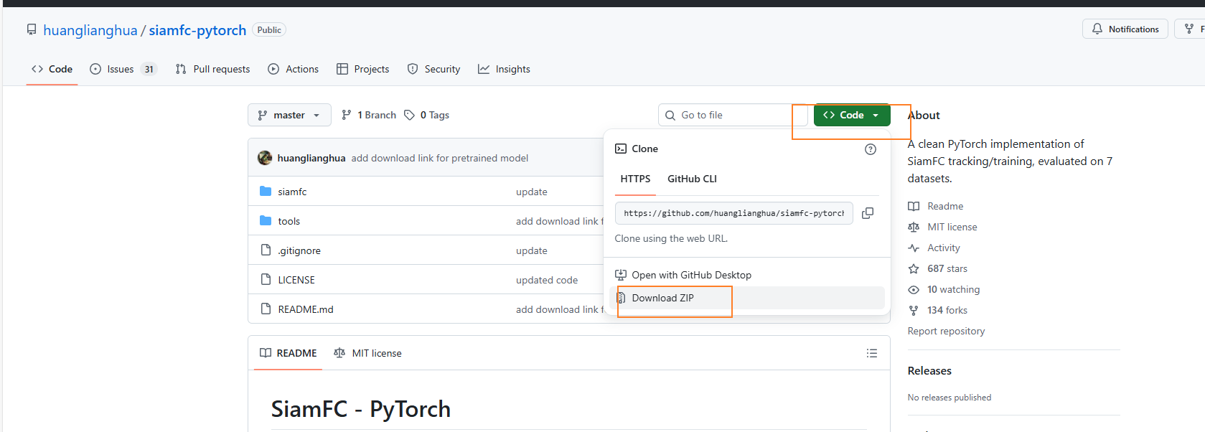Open the Insights tab
1205x432 pixels.
(x=504, y=69)
